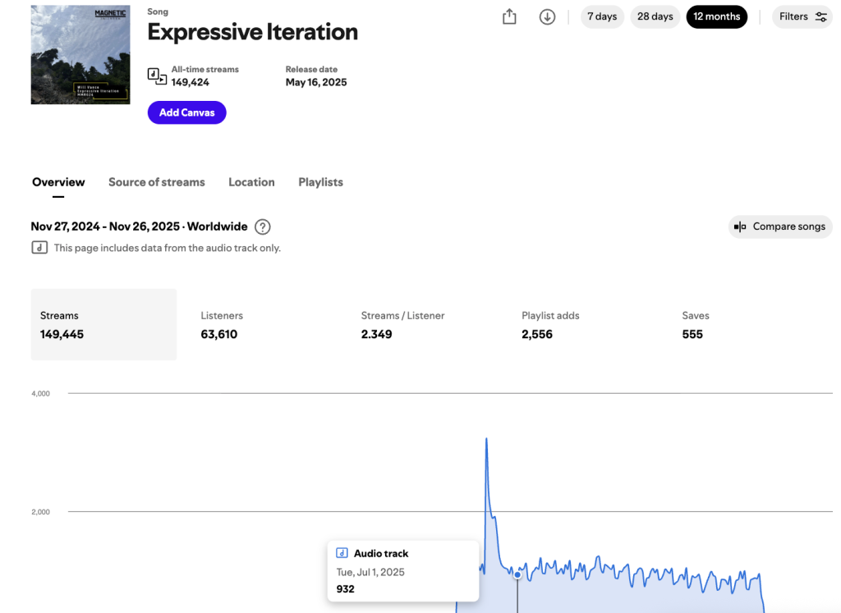Select the 28 days range
The height and width of the screenshot is (613, 841).
point(655,17)
